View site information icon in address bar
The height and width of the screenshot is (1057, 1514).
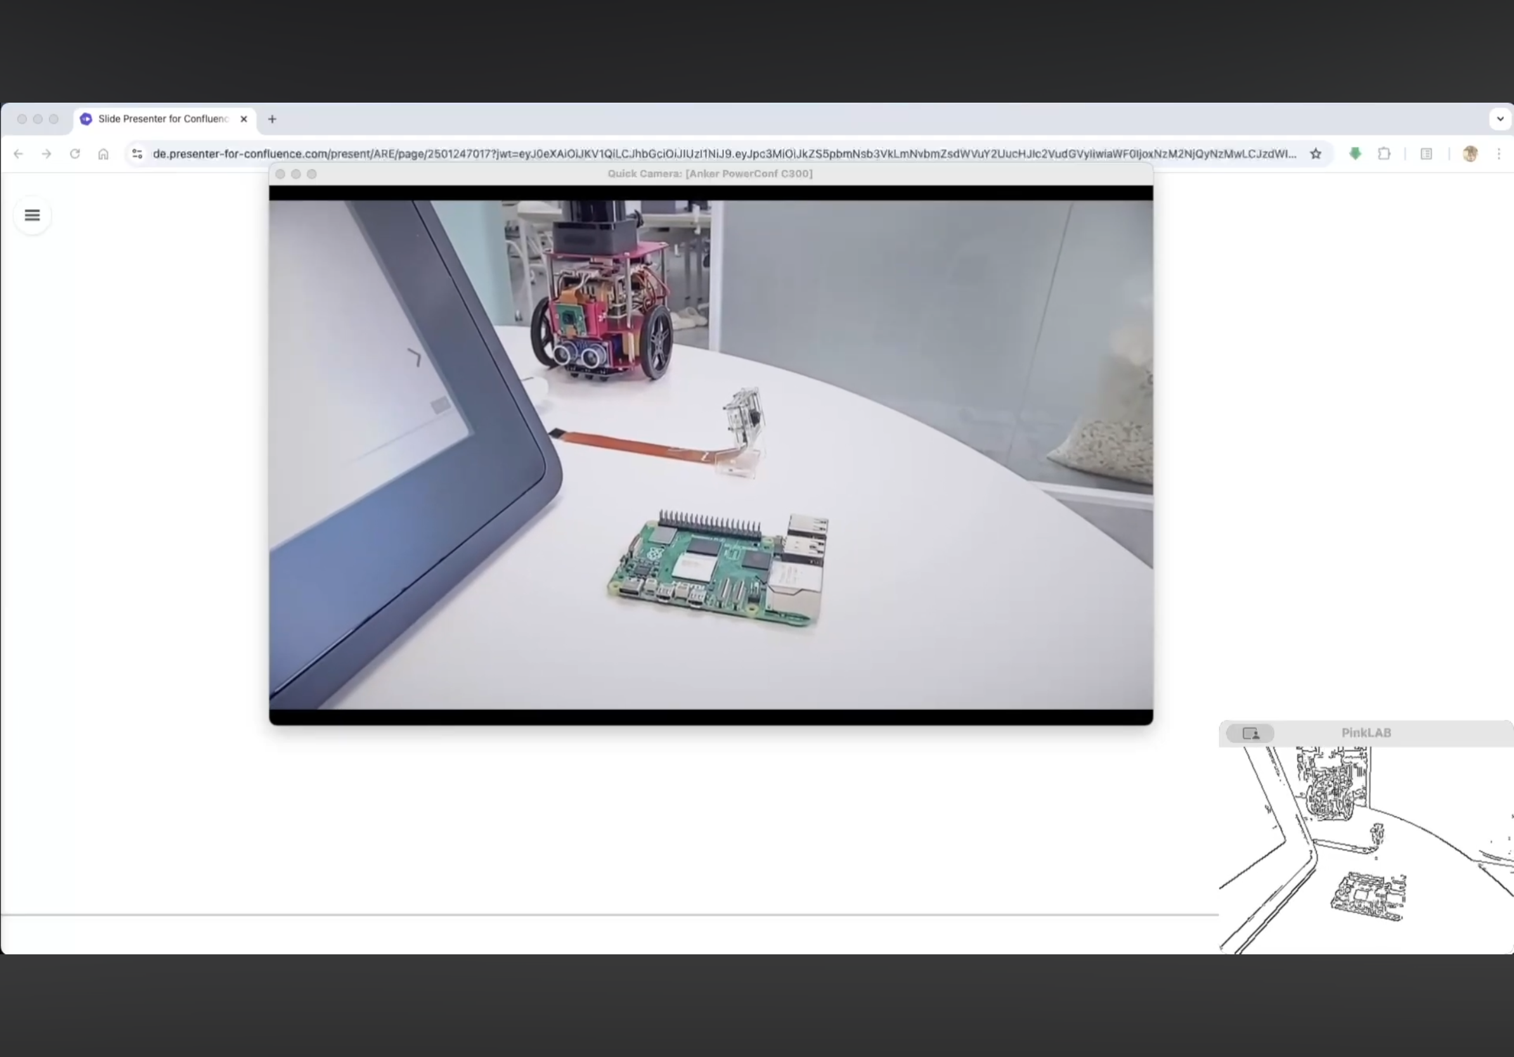(x=137, y=154)
